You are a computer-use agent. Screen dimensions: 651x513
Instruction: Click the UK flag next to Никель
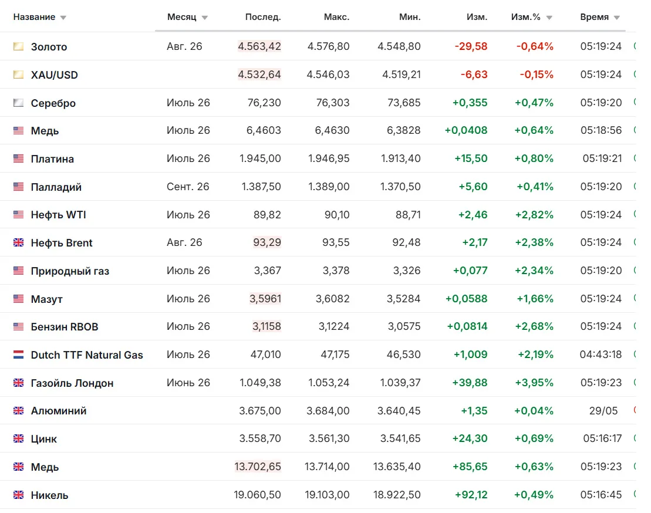coord(18,495)
